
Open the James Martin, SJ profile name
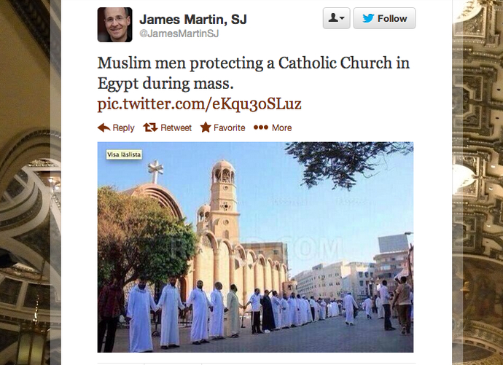pos(193,20)
